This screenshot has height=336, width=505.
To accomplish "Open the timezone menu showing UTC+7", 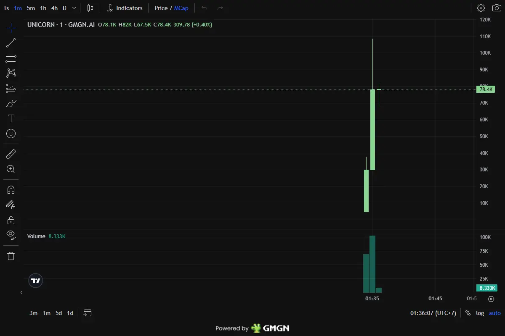I will (433, 313).
